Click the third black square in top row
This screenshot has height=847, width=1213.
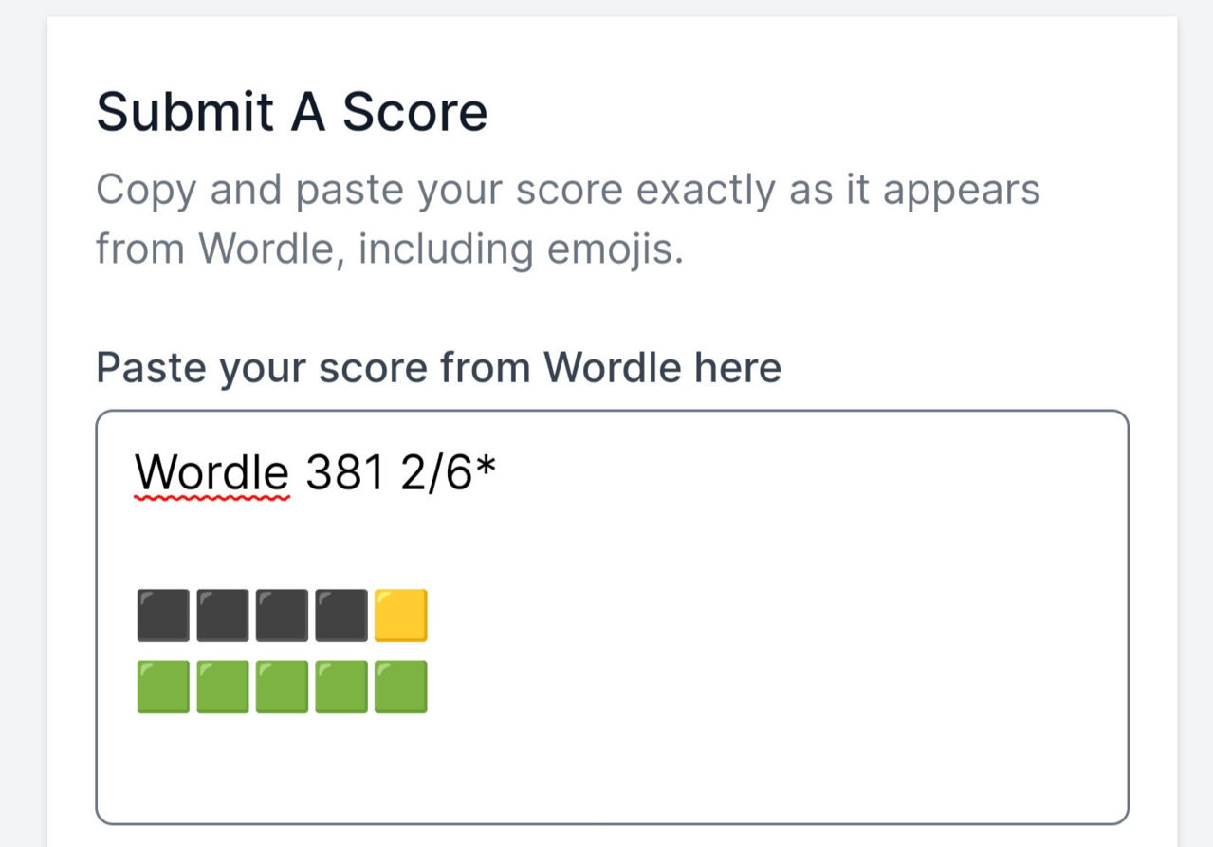click(282, 615)
